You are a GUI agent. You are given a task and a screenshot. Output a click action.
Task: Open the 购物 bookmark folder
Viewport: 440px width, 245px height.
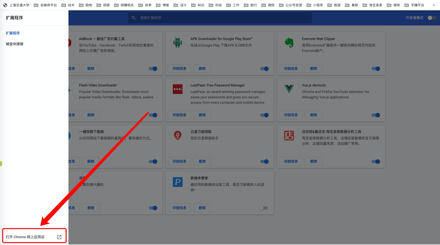tap(85, 5)
